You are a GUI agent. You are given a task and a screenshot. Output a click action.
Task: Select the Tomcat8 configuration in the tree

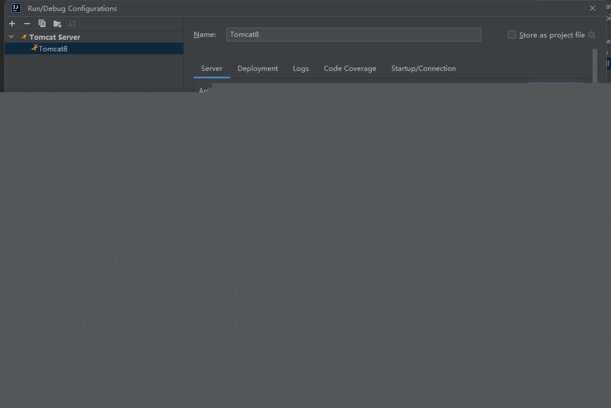94,49
